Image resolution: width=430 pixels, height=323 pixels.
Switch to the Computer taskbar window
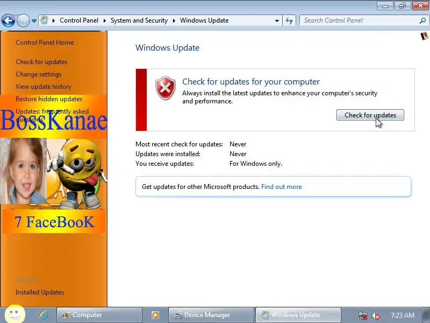click(99, 315)
